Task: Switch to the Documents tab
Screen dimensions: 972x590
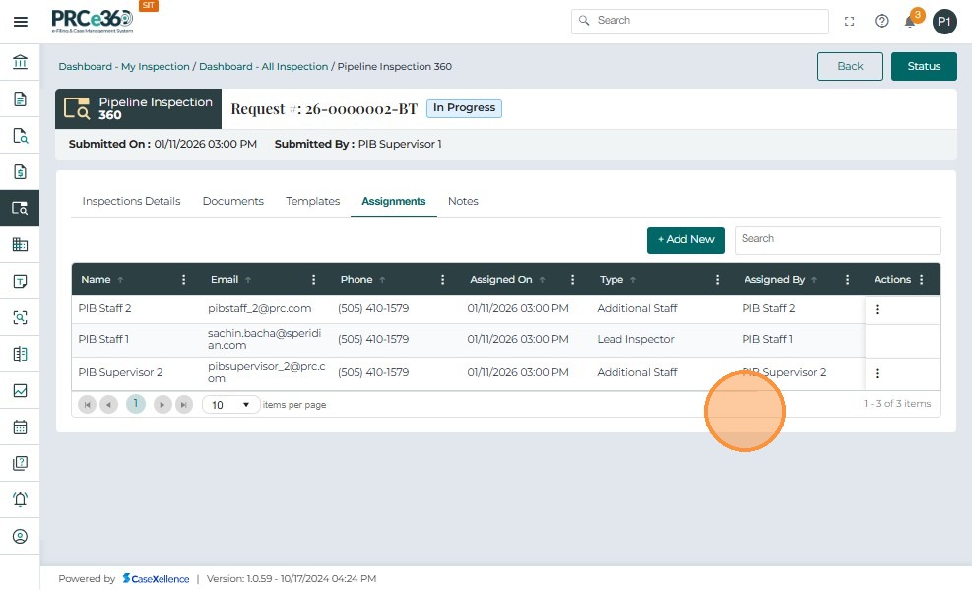Action: 232,201
